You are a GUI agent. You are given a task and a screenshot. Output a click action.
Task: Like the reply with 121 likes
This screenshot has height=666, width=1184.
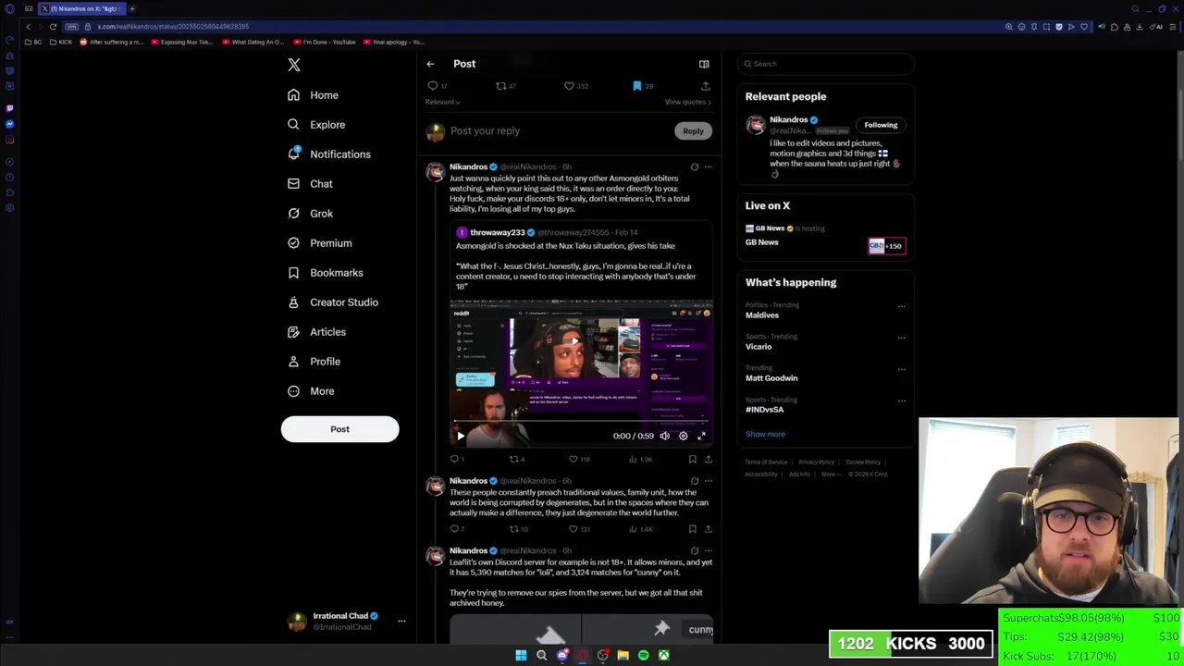pos(573,529)
